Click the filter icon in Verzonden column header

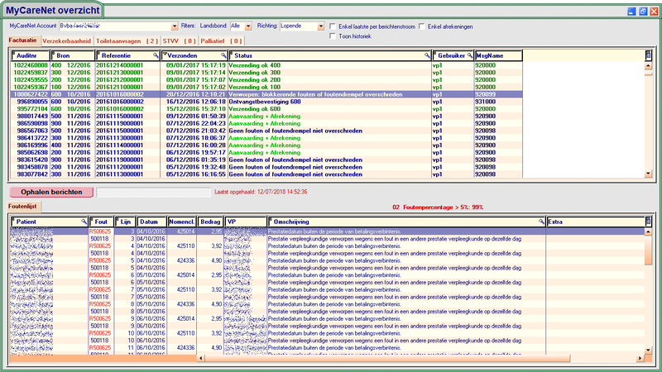(x=166, y=55)
